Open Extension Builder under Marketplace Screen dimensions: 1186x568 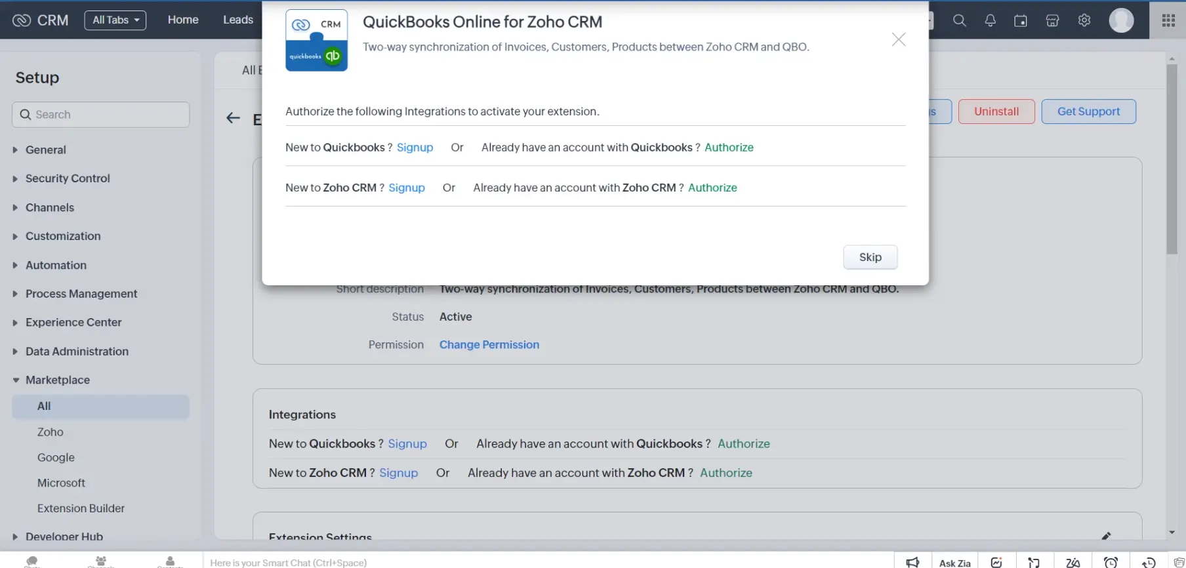click(x=81, y=508)
